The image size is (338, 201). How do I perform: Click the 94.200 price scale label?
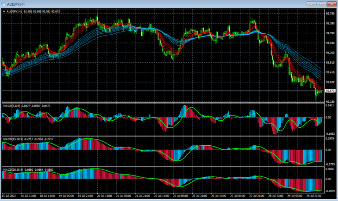click(x=330, y=53)
